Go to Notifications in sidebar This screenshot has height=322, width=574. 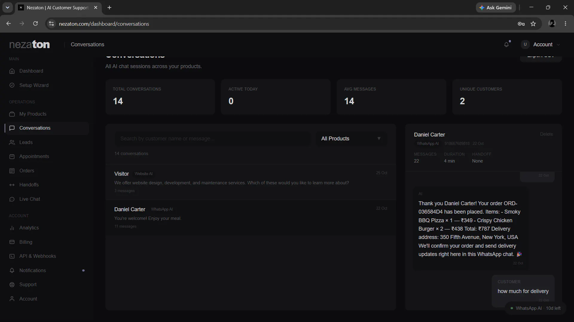(x=47, y=271)
